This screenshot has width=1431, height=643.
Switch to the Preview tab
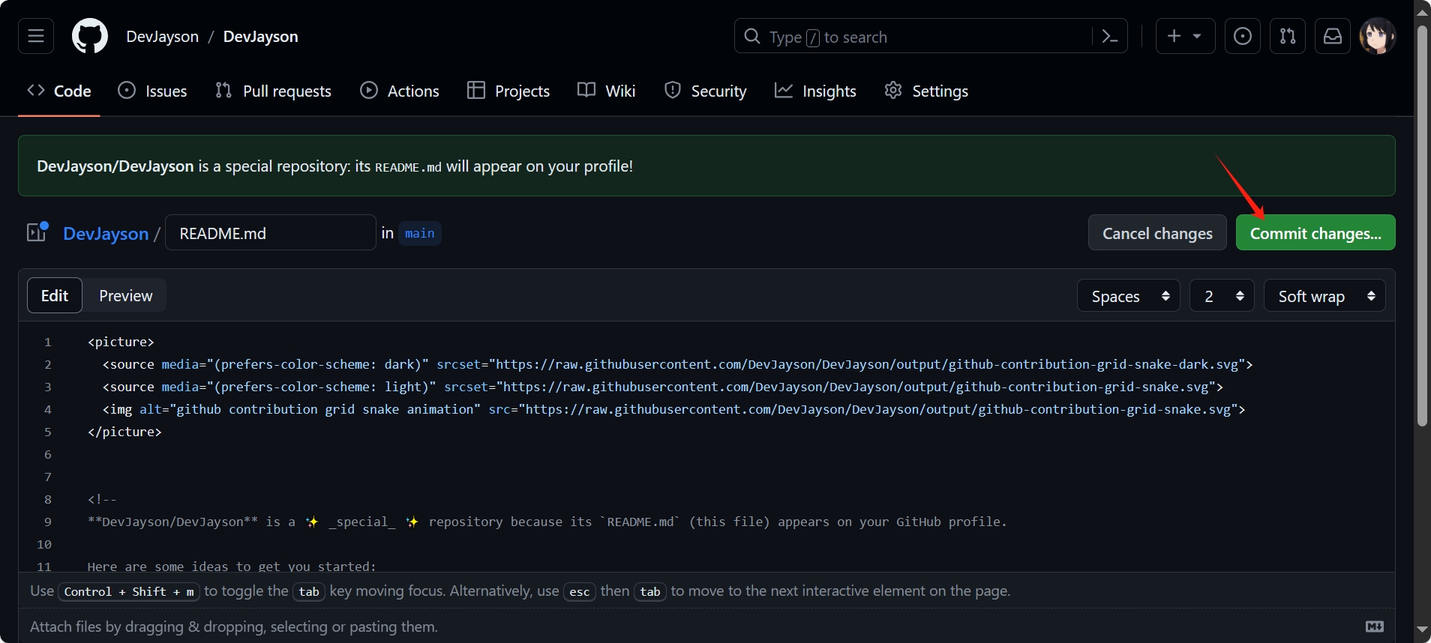pyautogui.click(x=125, y=295)
